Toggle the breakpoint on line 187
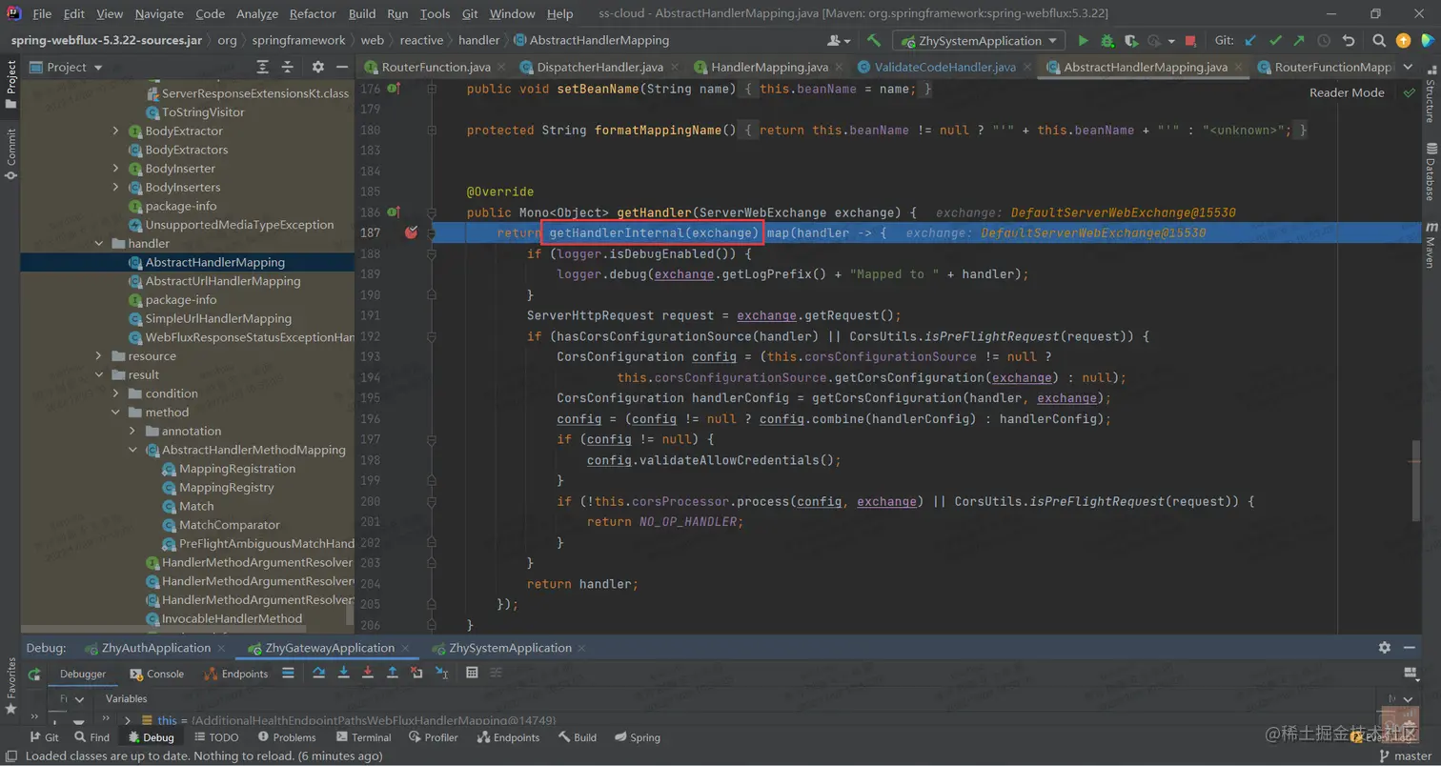The height and width of the screenshot is (766, 1441). (411, 233)
